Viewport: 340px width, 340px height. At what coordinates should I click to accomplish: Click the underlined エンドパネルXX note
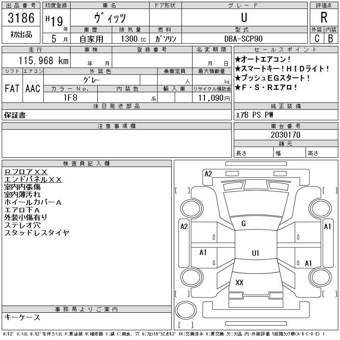(33, 179)
